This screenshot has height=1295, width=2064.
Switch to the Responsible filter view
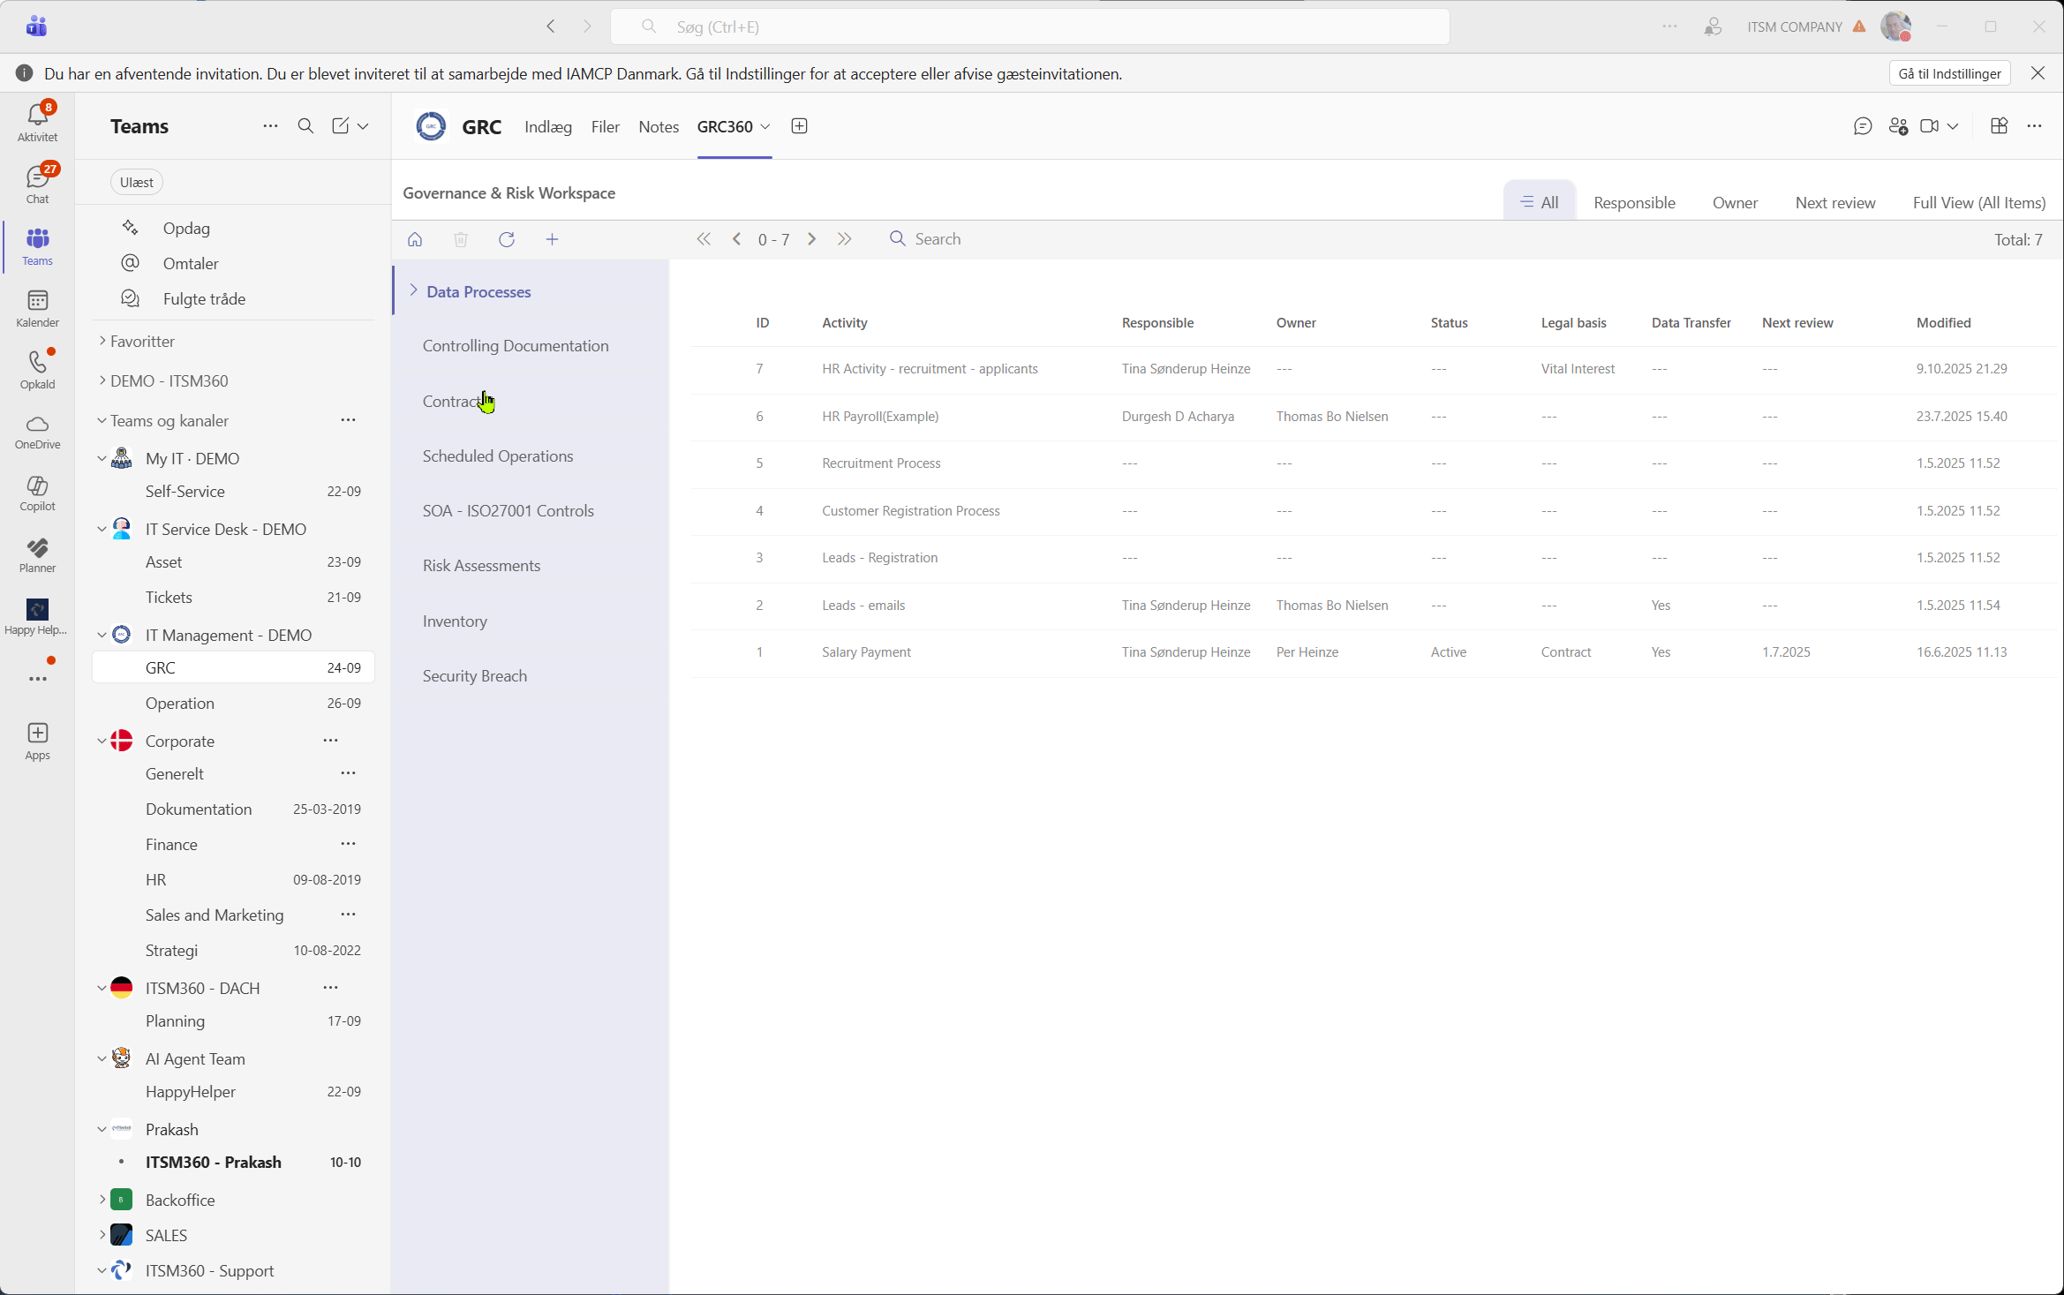click(x=1633, y=202)
